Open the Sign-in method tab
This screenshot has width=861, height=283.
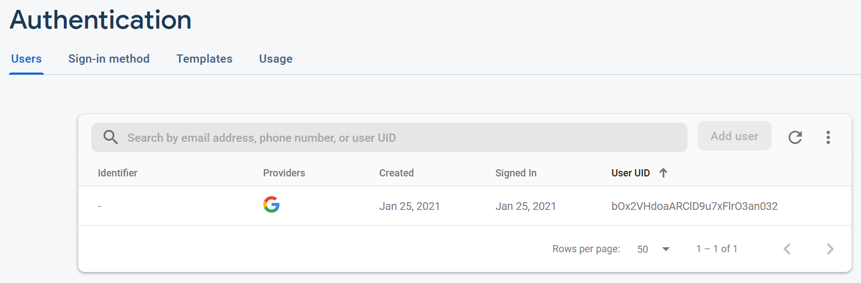(x=109, y=59)
